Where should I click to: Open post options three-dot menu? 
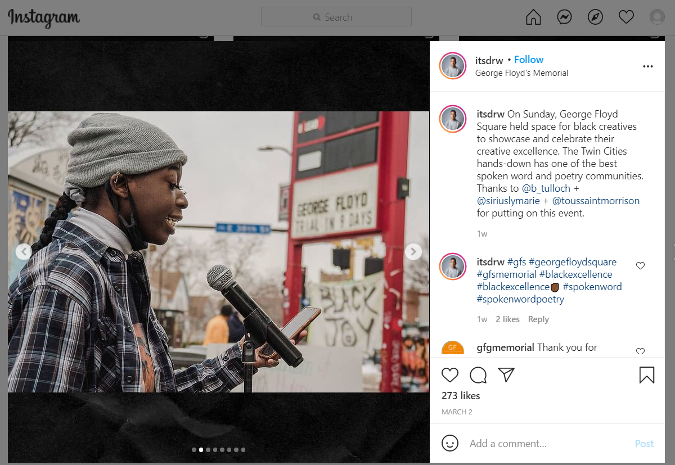pos(648,66)
